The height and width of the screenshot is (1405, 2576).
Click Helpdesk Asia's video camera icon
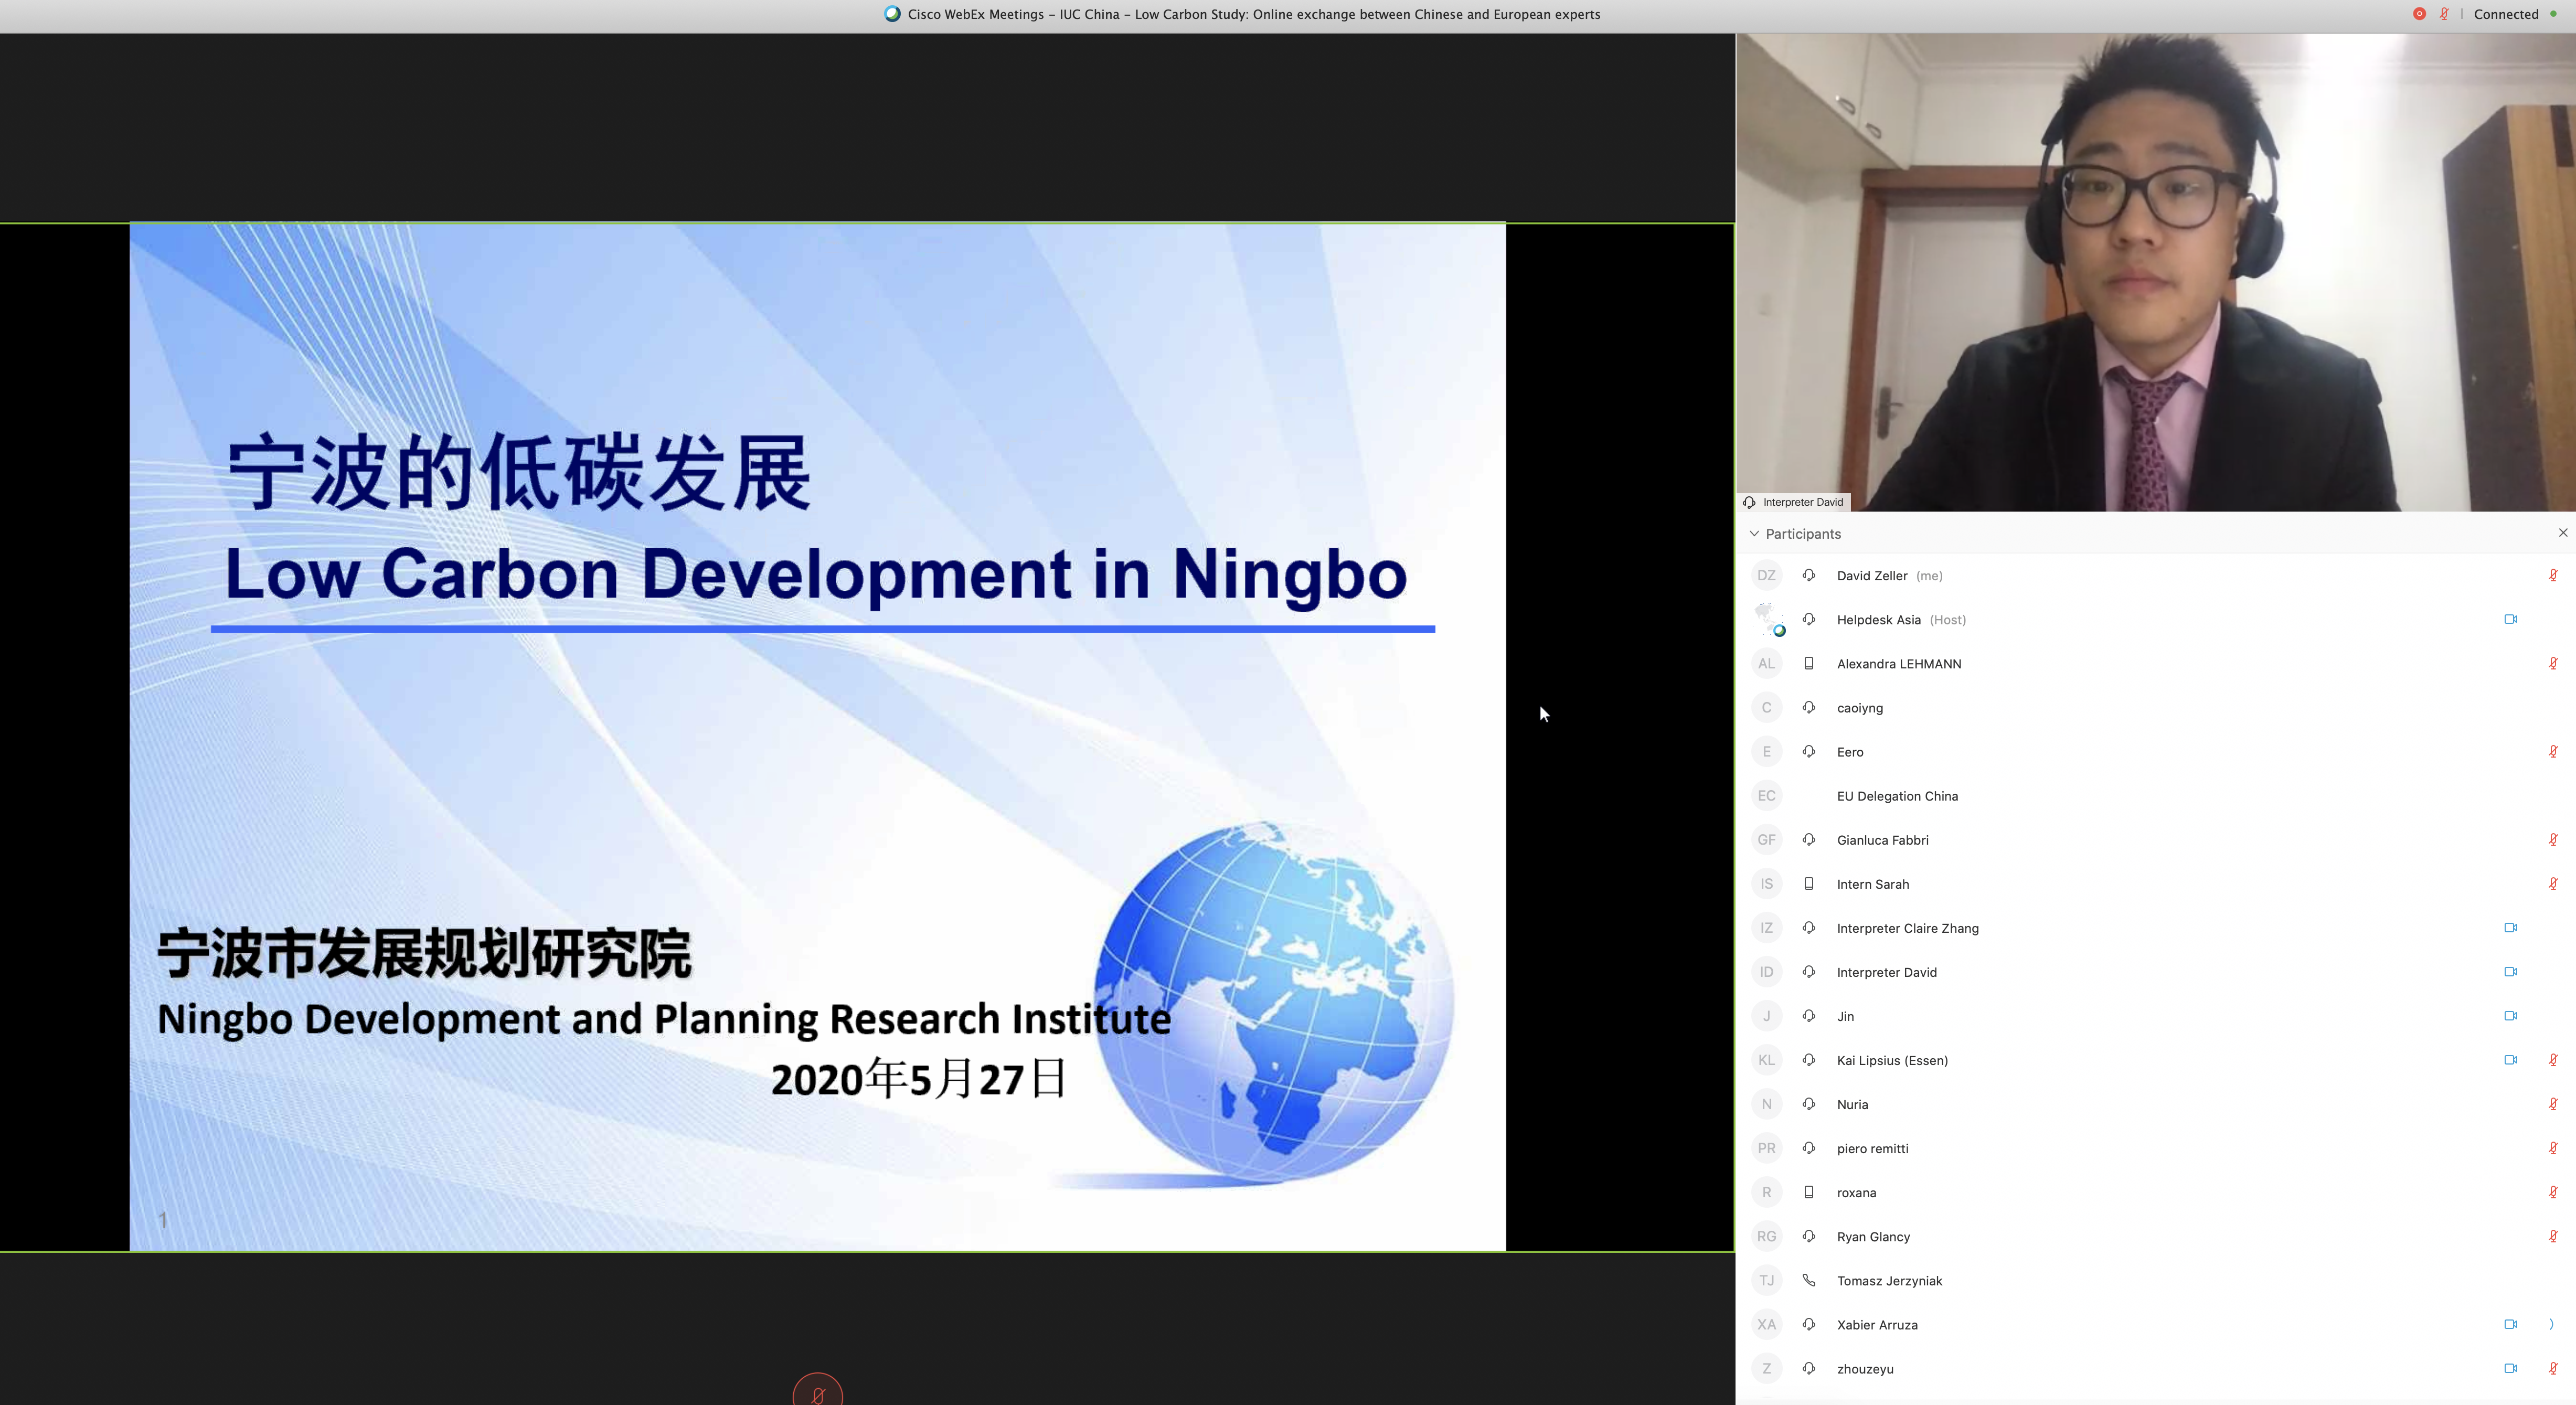tap(2510, 619)
